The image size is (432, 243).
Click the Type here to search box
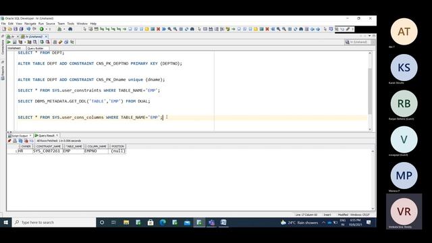54,222
